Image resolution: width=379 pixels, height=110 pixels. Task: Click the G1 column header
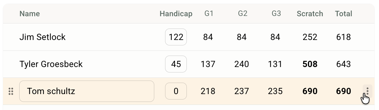[x=209, y=14]
